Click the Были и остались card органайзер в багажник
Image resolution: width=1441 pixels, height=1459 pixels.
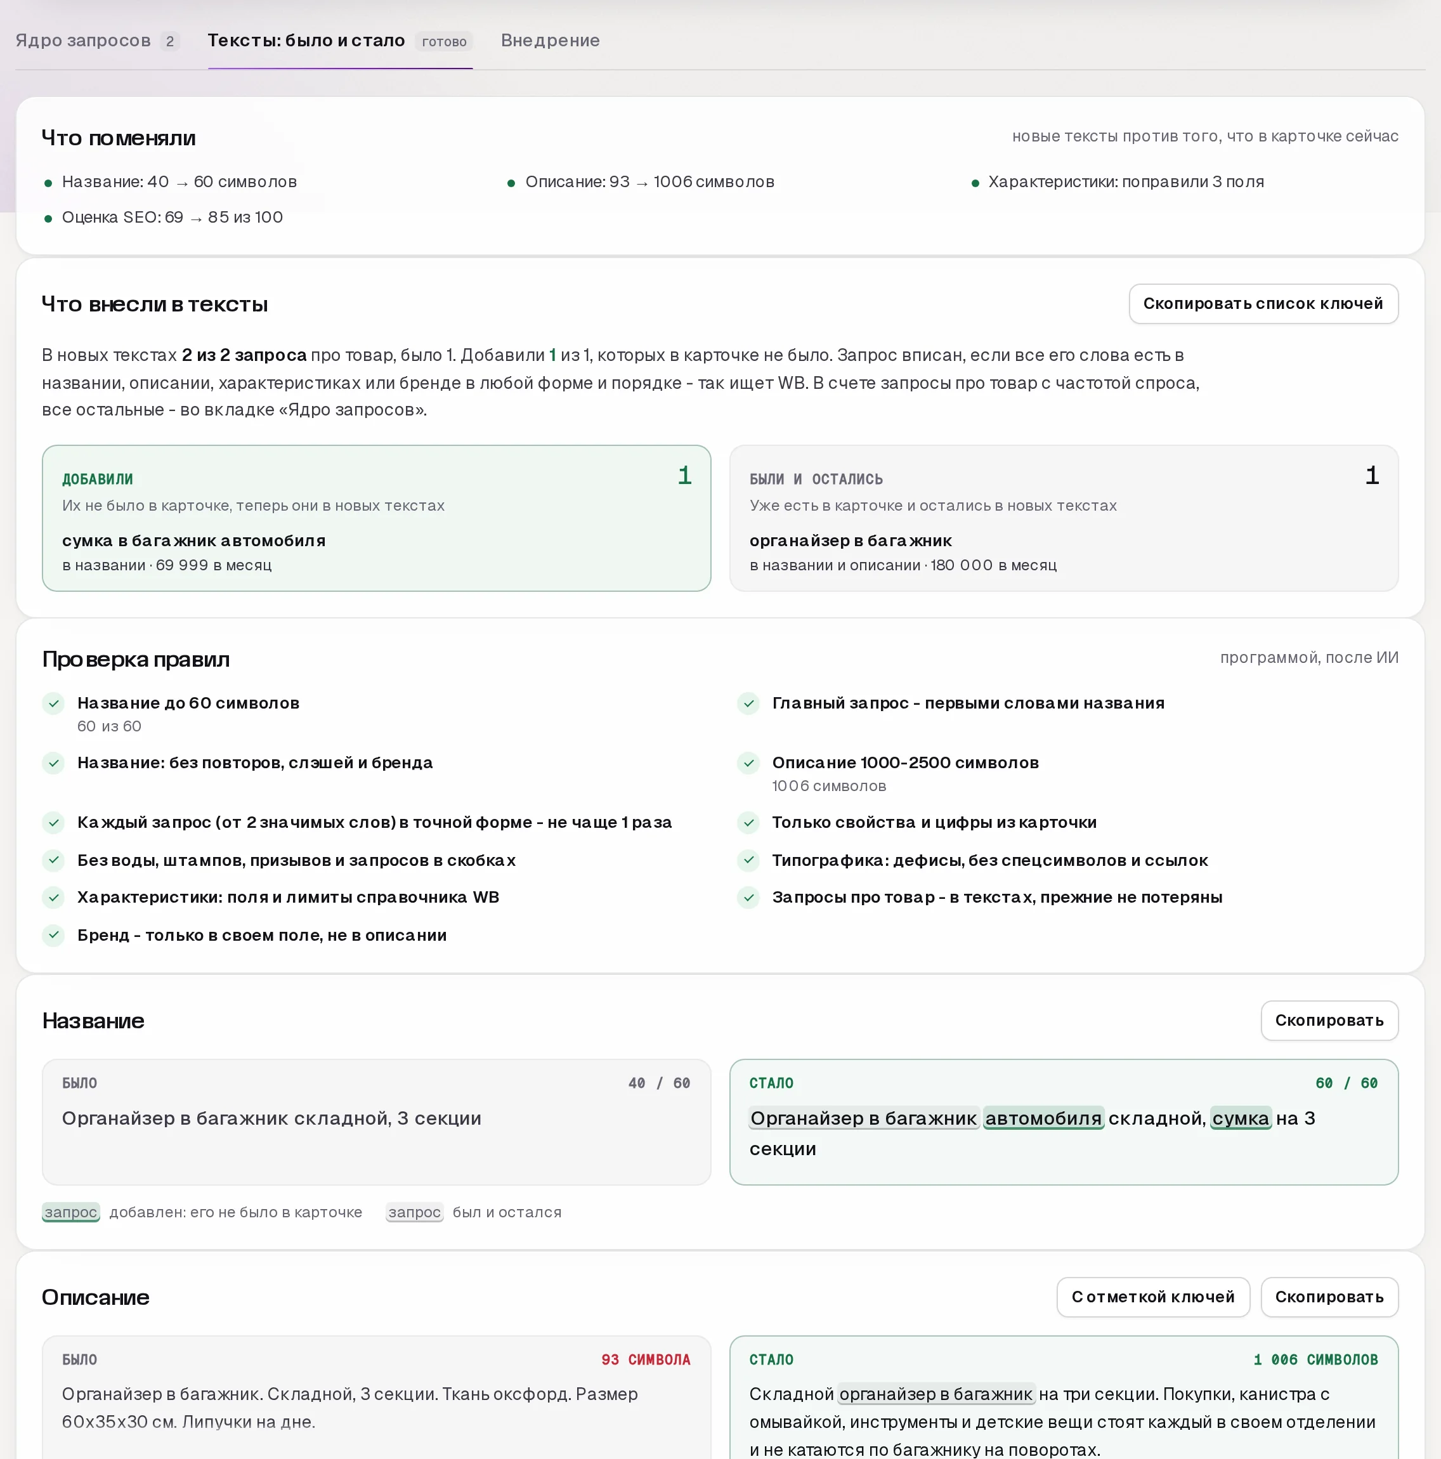pos(1064,518)
